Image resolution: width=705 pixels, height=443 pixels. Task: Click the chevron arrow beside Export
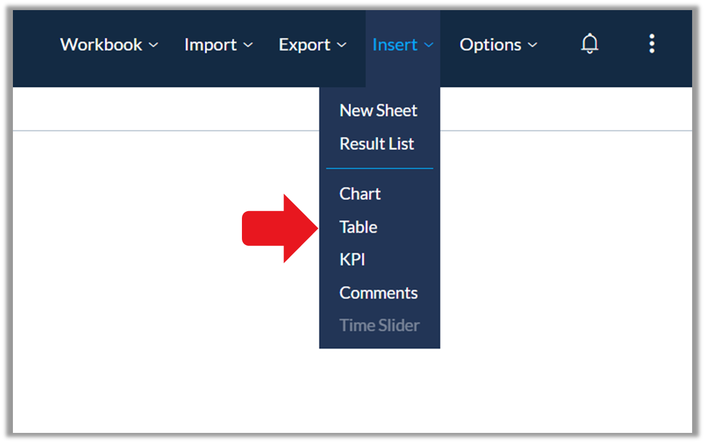[341, 45]
